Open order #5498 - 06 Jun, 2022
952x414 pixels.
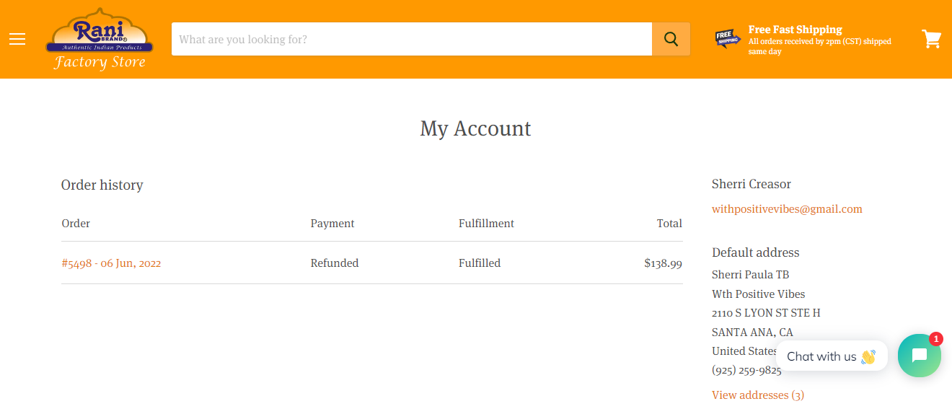(111, 263)
